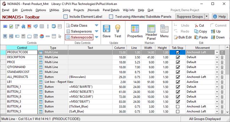This screenshot has width=230, height=122.
Task: Open Movement dropdown for BUTTON_3 row
Action: coord(217,102)
